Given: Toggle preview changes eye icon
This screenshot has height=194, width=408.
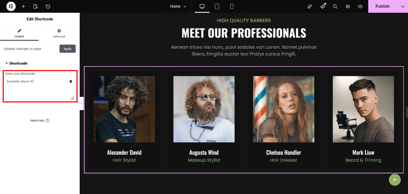Looking at the screenshot, I should point(360,6).
